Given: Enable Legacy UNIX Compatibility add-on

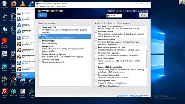Looking at the screenshot, I should (96, 67).
